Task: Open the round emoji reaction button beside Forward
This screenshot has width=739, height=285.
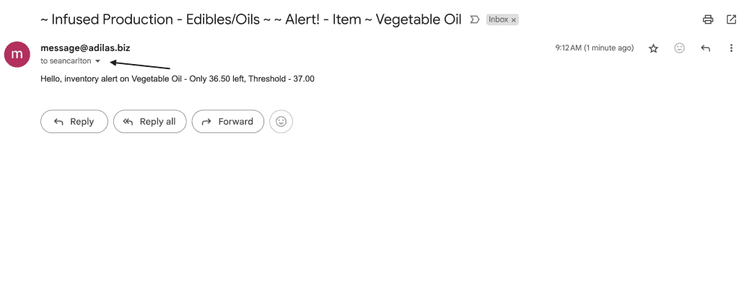Action: click(281, 122)
